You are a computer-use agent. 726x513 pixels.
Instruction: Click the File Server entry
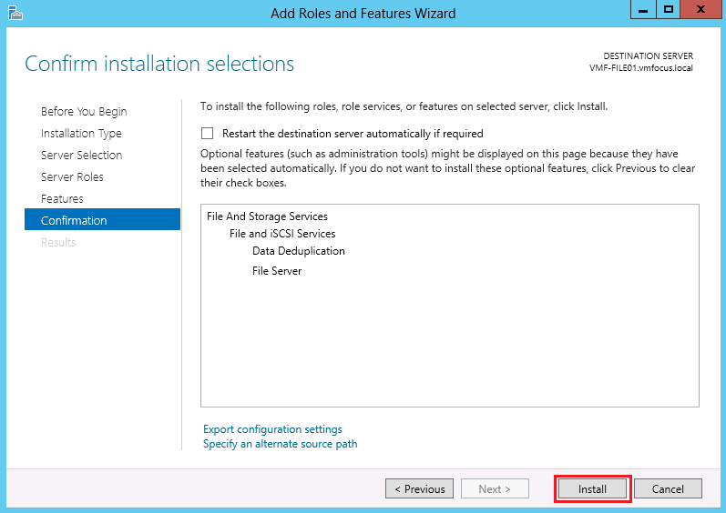coord(277,271)
